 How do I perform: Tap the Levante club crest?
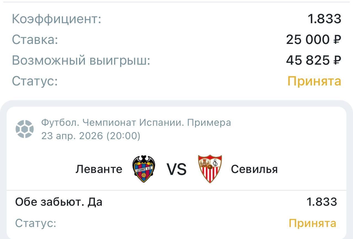[144, 169]
